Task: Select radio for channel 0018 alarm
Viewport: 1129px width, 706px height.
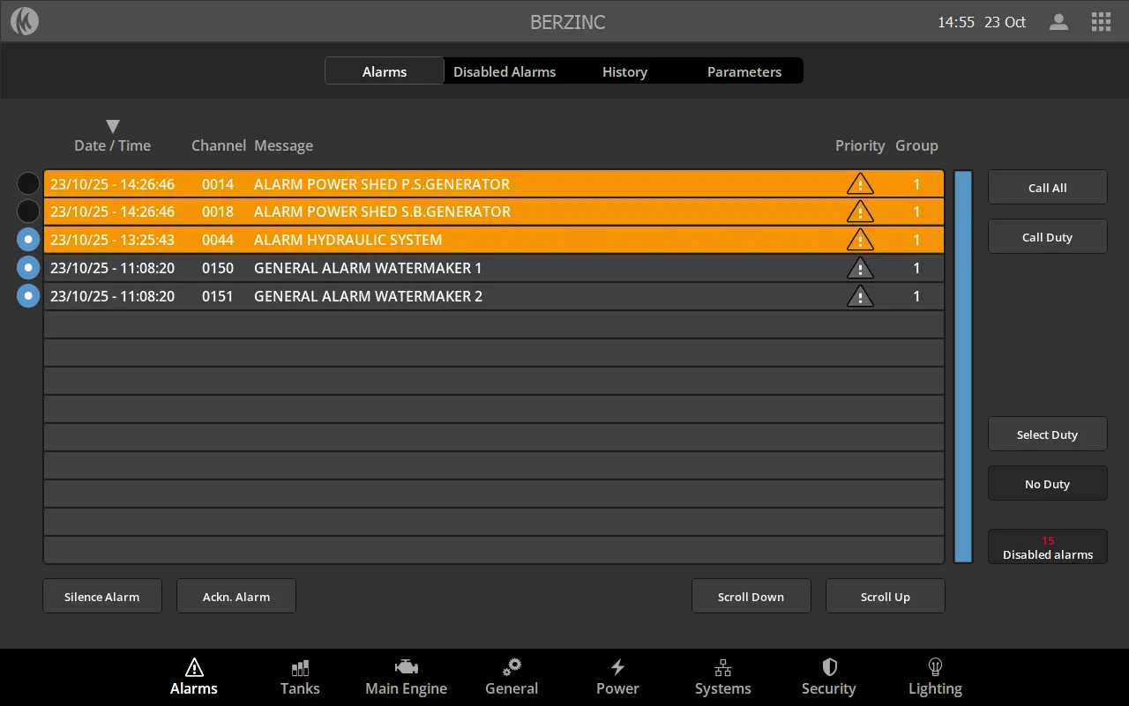Action: coord(28,212)
